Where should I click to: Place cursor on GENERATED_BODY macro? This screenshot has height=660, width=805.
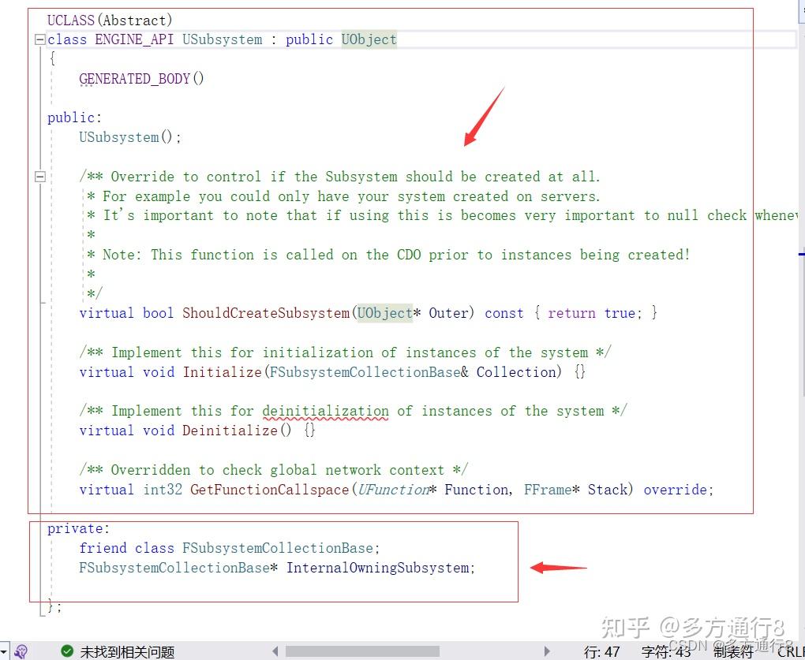pos(134,78)
